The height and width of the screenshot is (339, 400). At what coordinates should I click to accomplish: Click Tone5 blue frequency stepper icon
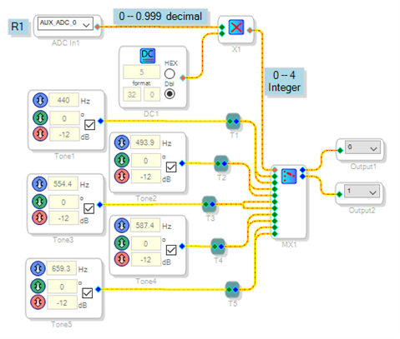[x=38, y=268]
